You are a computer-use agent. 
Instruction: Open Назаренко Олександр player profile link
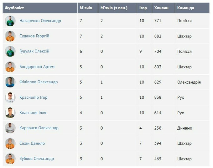(x=40, y=21)
